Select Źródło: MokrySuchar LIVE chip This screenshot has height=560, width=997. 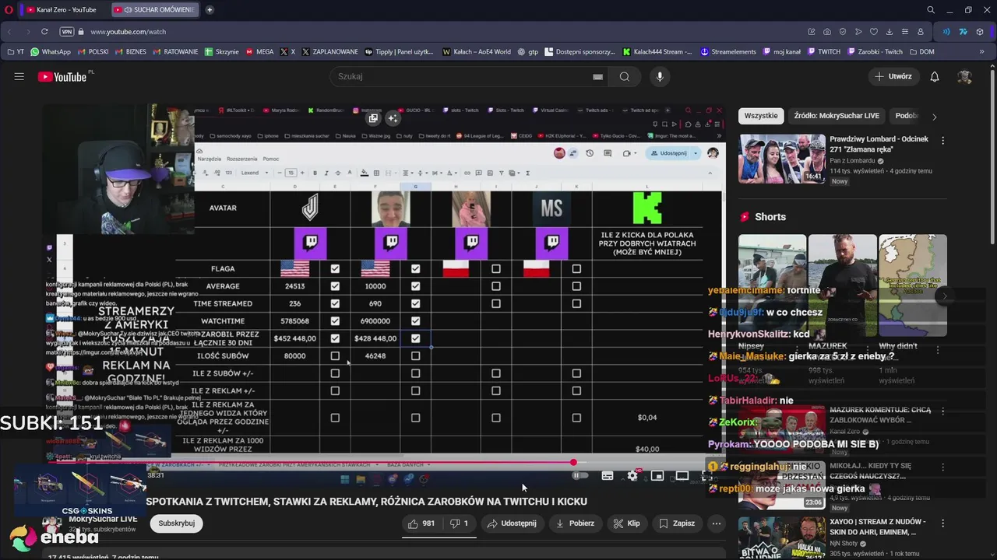[837, 116]
